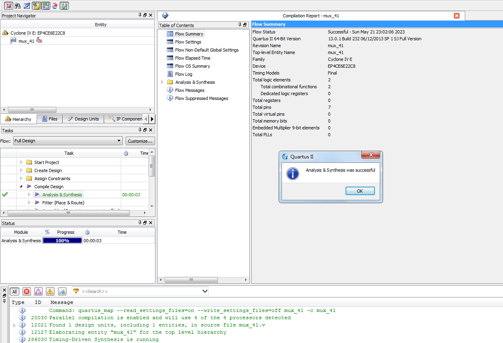The image size is (503, 343).
Task: Expand the Analysis & Synthesis task
Action: point(29,195)
